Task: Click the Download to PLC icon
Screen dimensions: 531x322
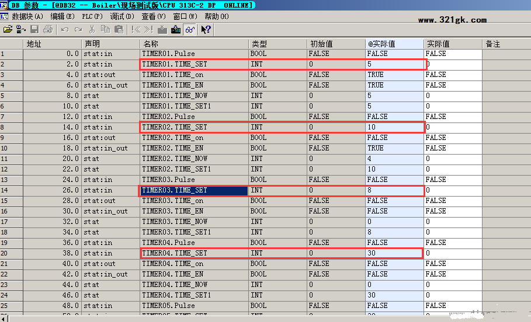Action: [162, 29]
